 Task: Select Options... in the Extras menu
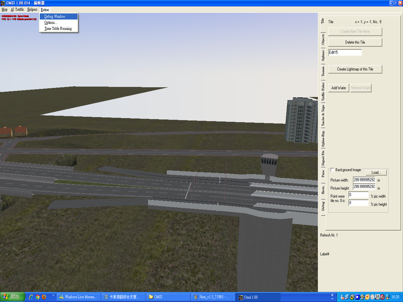point(51,22)
